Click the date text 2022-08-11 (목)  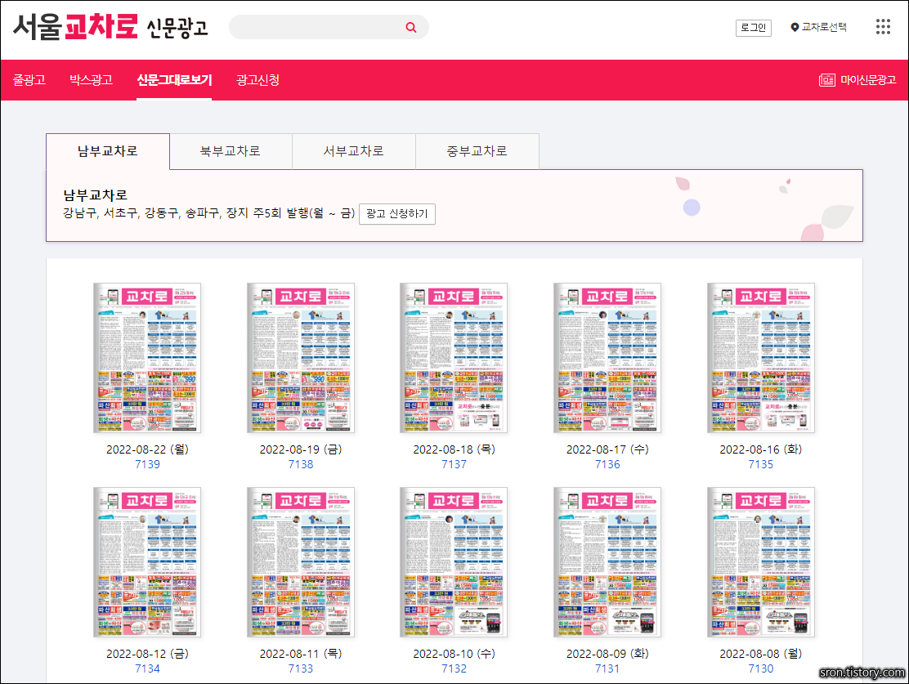point(301,653)
